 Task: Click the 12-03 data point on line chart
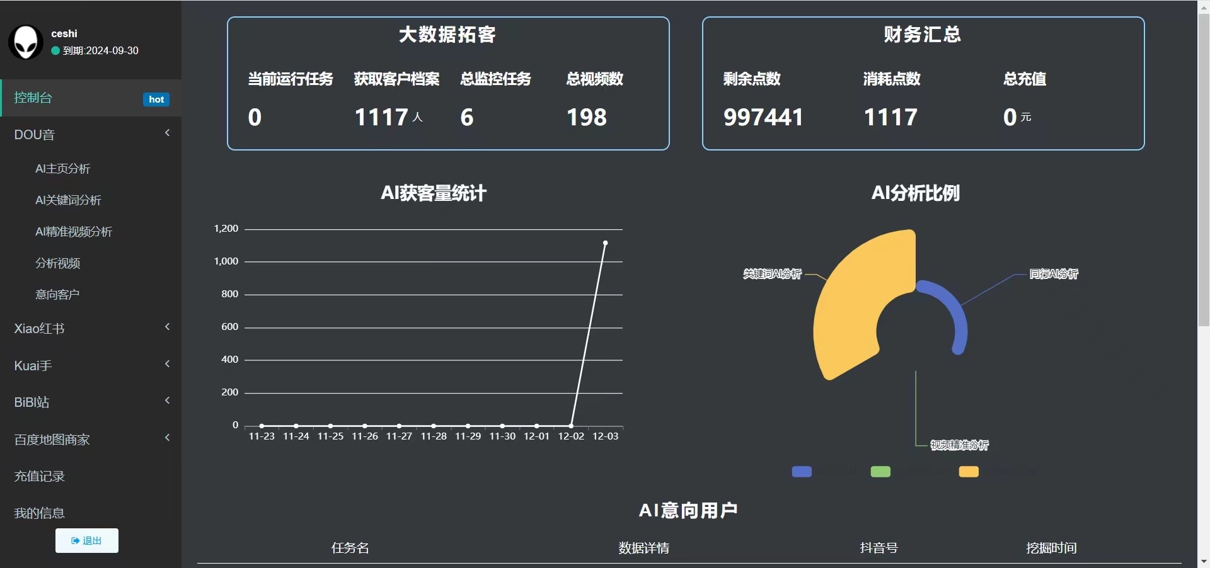[605, 243]
